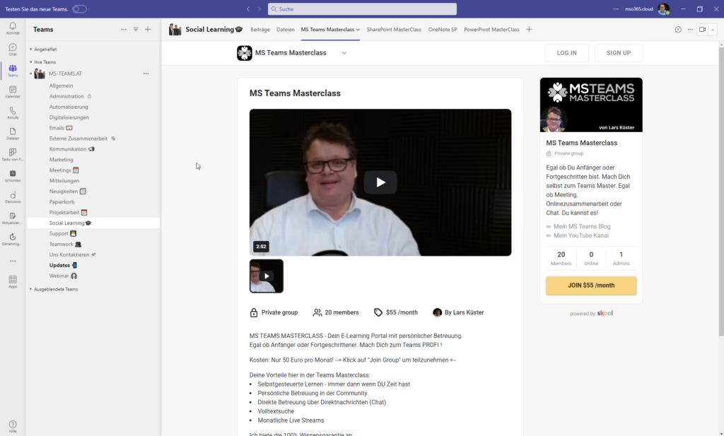
Task: Open Calls in the left rail
Action: click(13, 112)
